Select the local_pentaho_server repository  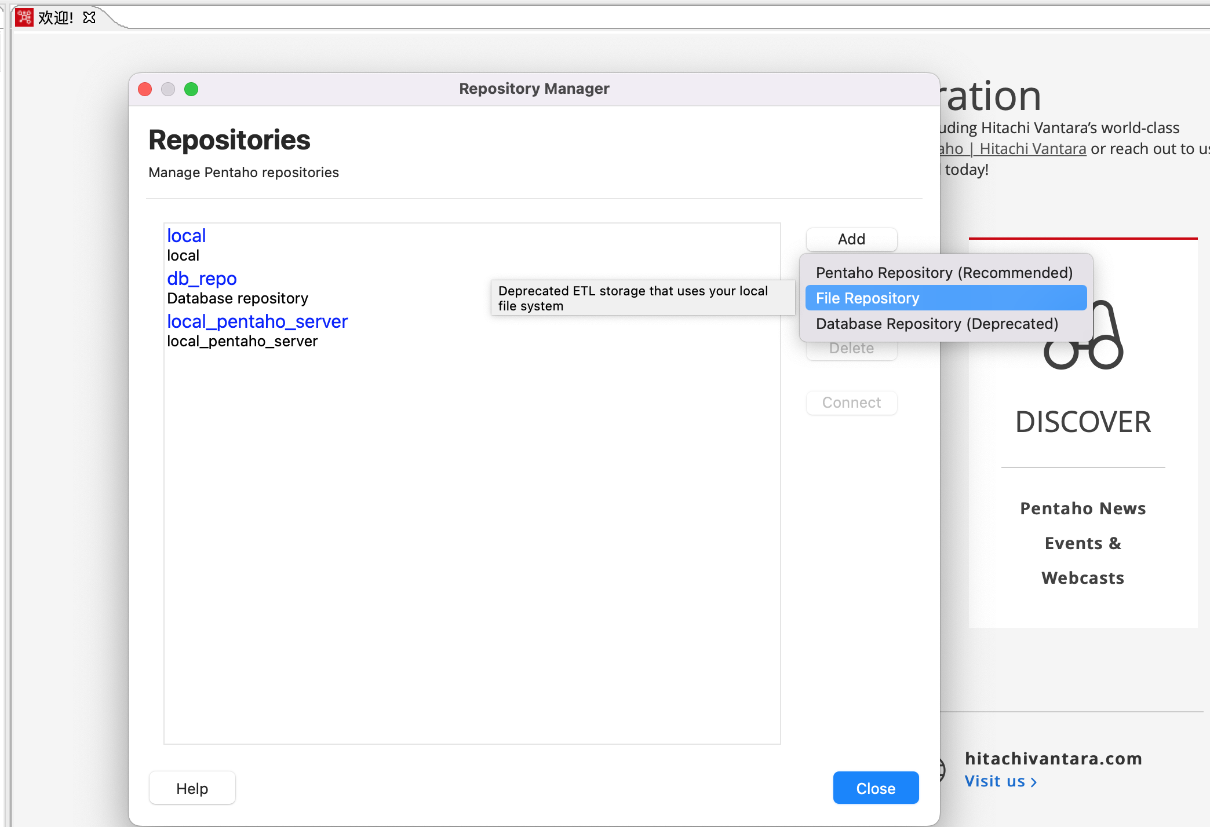[x=257, y=322]
